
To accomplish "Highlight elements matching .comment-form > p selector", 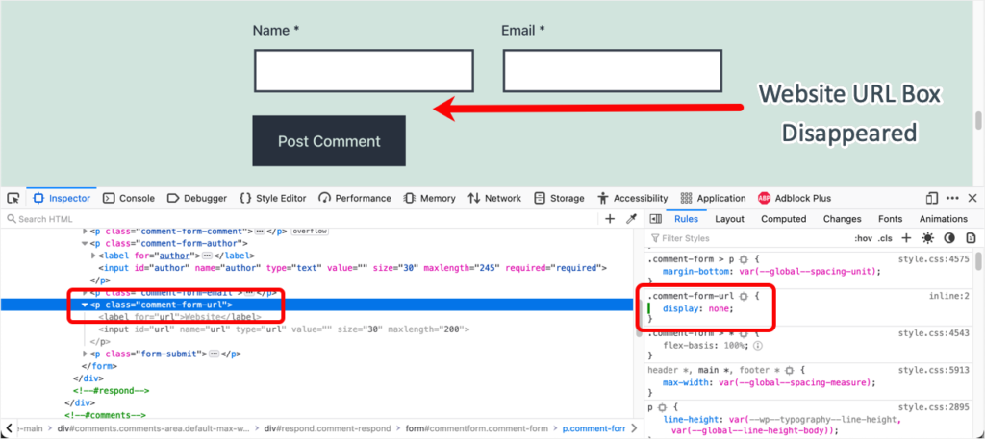I will click(744, 259).
